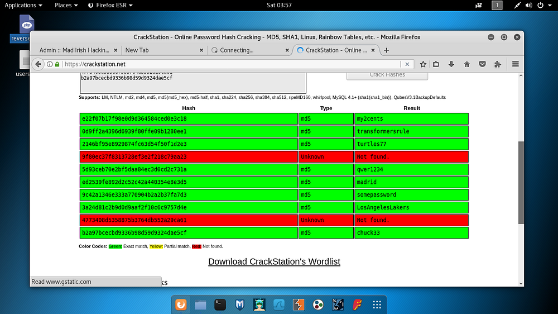This screenshot has width=558, height=314.
Task: Select the result LosAngelesLakers
Action: tap(383, 207)
